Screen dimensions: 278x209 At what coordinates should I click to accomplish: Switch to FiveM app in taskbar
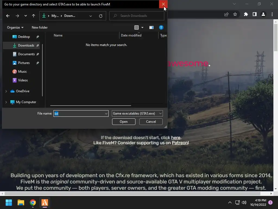click(45, 202)
